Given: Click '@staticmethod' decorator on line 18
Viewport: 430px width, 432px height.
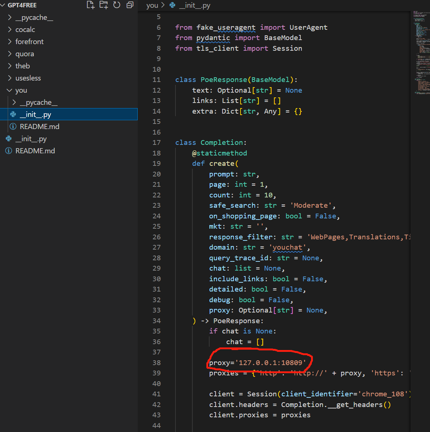Looking at the screenshot, I should pos(219,153).
